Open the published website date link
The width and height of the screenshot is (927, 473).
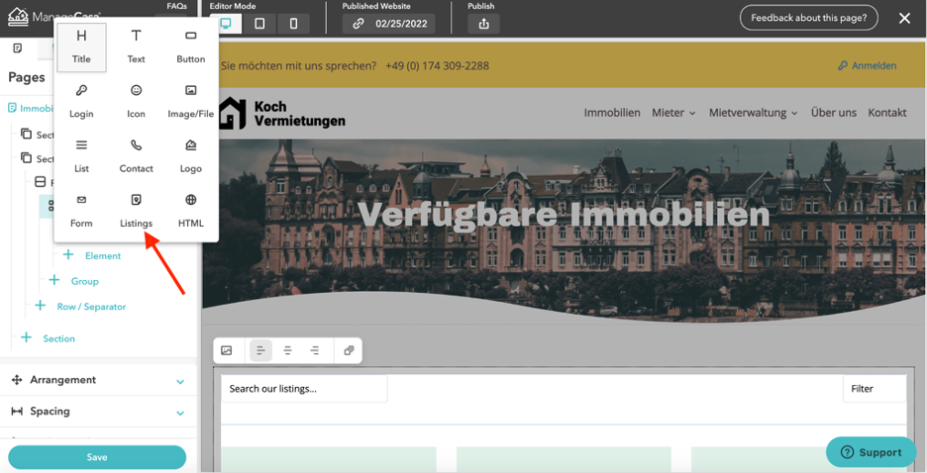coord(388,24)
